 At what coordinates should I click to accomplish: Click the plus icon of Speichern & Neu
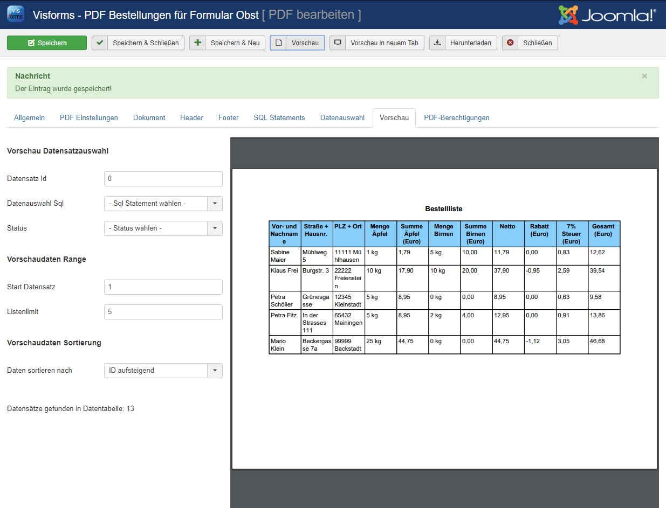pos(198,43)
